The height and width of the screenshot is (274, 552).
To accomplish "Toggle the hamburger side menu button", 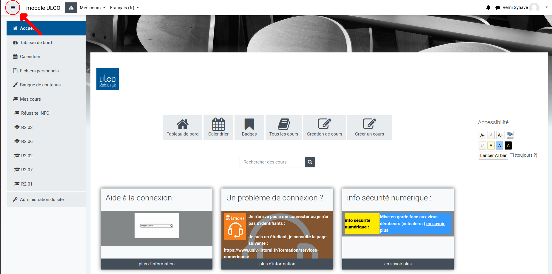I will (13, 8).
